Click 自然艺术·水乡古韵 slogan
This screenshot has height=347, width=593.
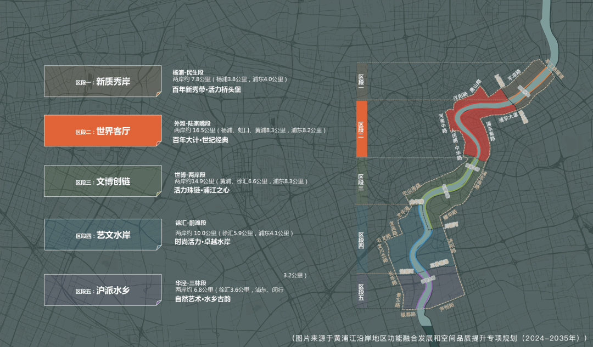(203, 299)
